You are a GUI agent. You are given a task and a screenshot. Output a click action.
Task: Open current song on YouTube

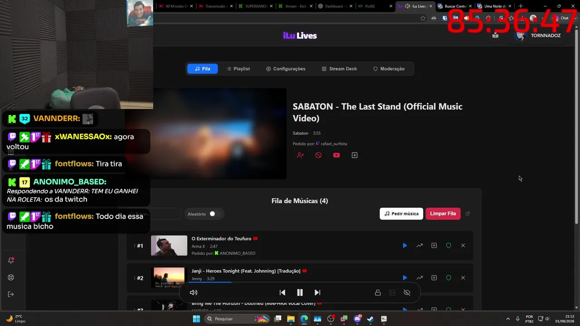click(x=336, y=155)
